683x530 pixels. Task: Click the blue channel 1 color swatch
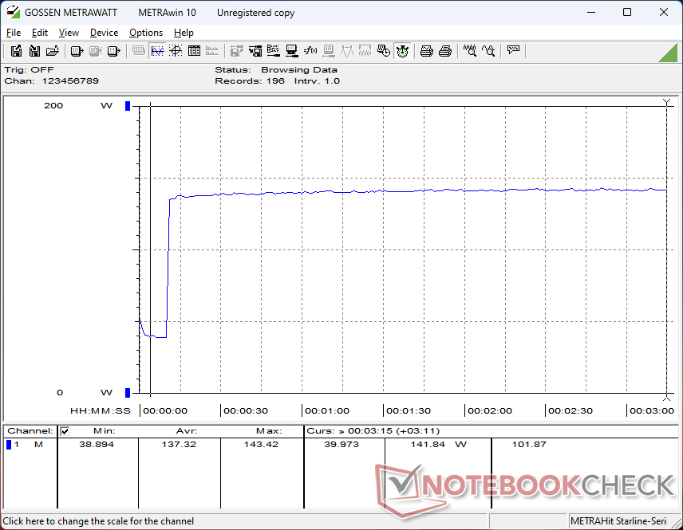[9, 444]
